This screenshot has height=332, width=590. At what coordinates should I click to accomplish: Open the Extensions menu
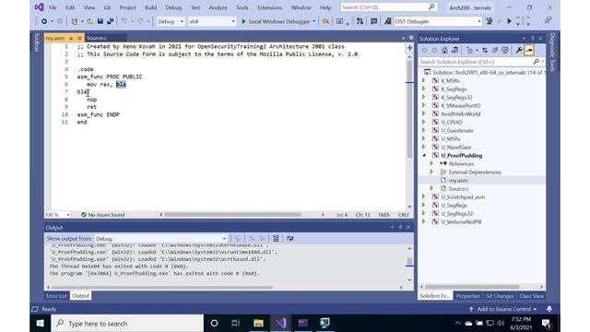pos(270,7)
